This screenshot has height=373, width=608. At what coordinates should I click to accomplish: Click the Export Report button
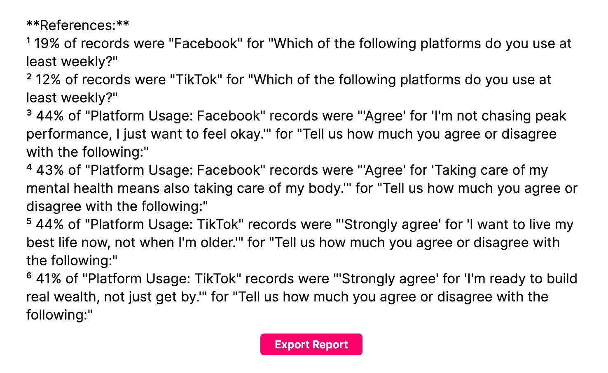pyautogui.click(x=311, y=344)
